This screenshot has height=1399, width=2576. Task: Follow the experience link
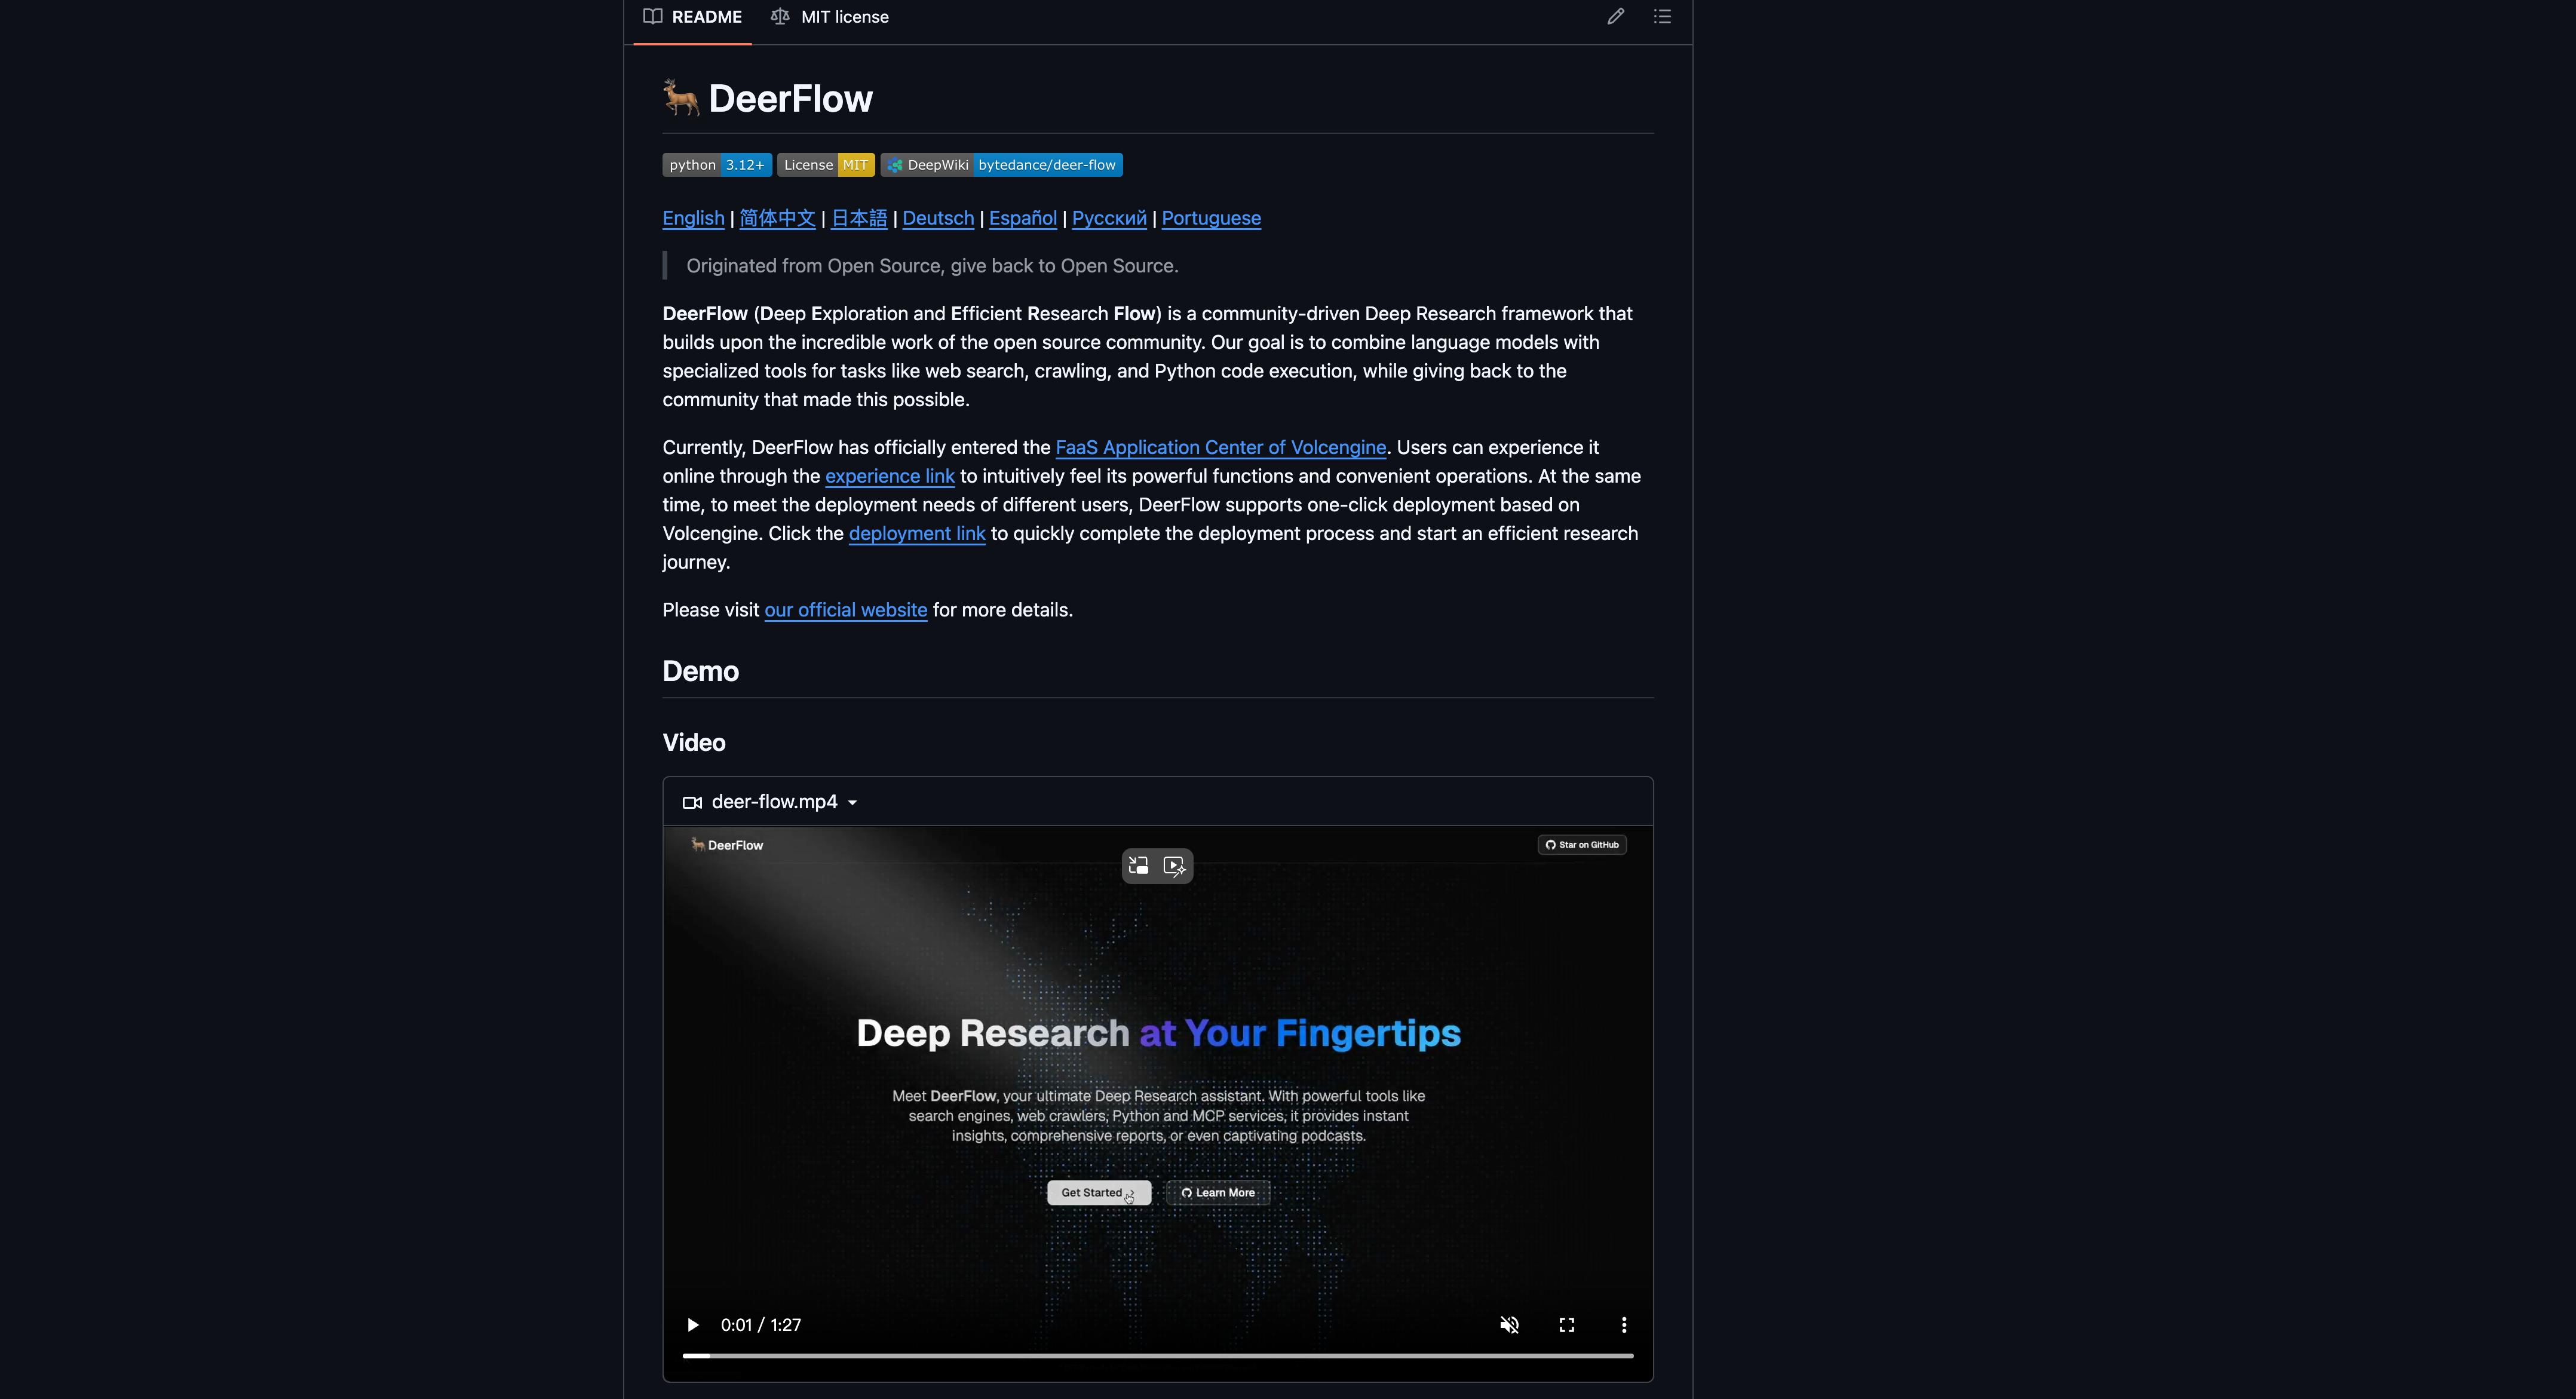click(890, 476)
